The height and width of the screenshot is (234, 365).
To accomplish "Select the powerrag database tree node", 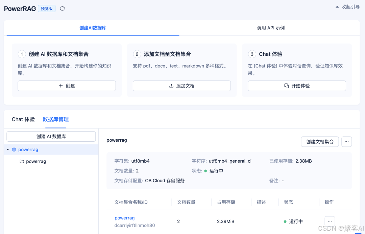I will (51, 149).
